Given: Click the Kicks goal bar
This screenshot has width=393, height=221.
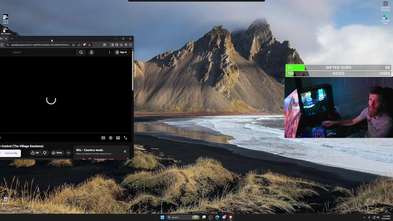Looking at the screenshot, I should (x=339, y=74).
